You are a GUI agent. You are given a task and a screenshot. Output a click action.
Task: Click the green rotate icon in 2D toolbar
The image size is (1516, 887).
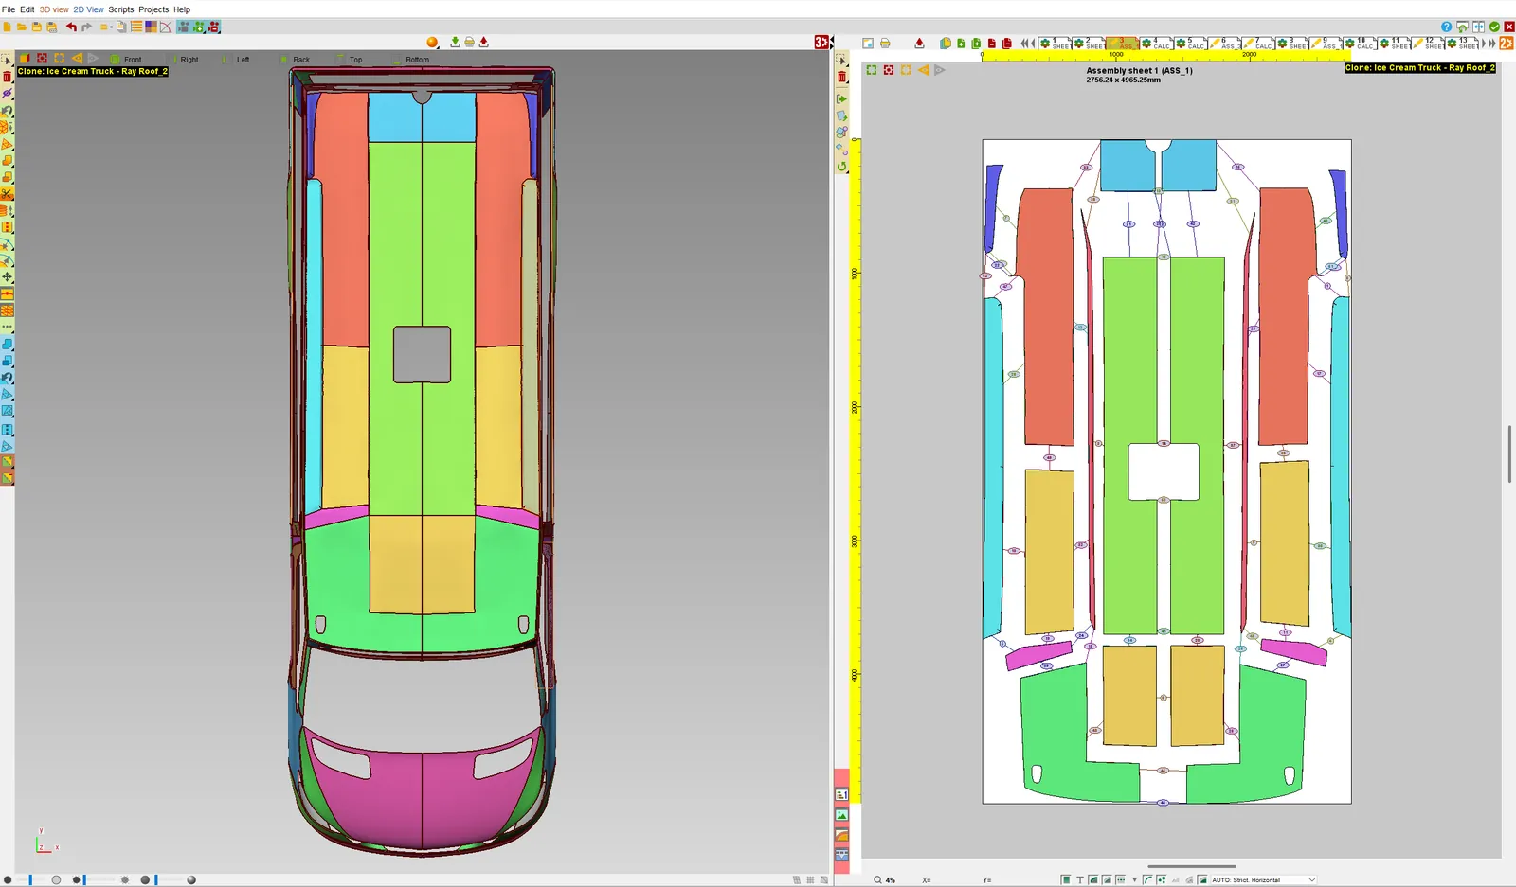(841, 167)
